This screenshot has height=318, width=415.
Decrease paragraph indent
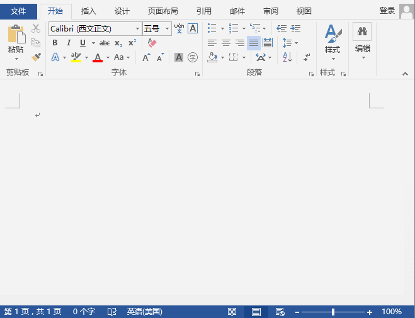coord(281,28)
